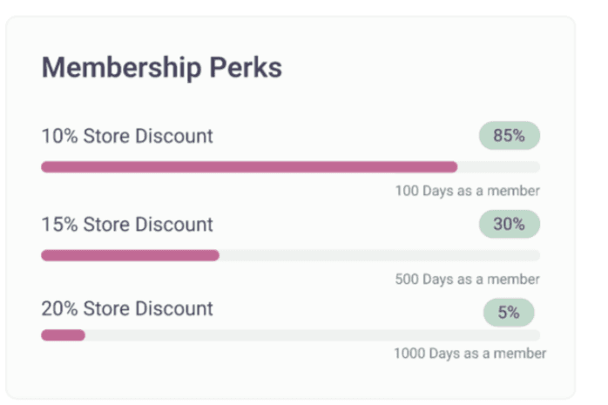Click the gap between 10% label and 85% badge
The height and width of the screenshot is (405, 608).
coord(345,136)
